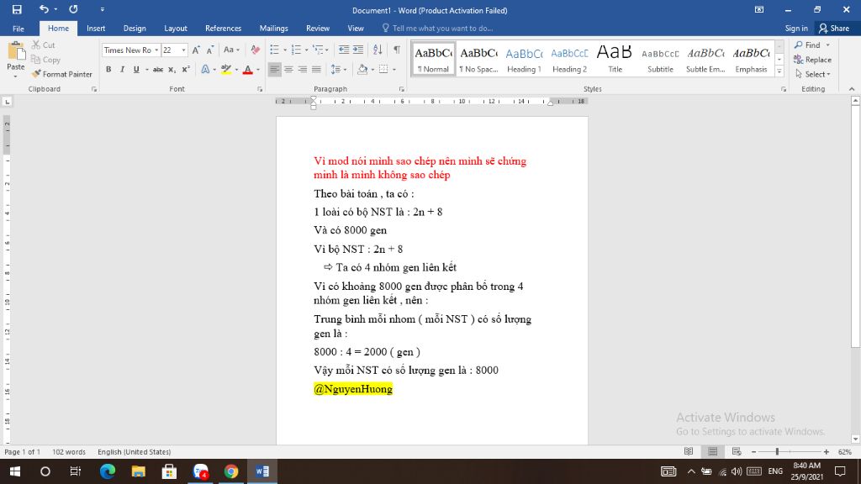Save the document with the floppy icon
Screen dimensions: 861x484
(x=17, y=9)
